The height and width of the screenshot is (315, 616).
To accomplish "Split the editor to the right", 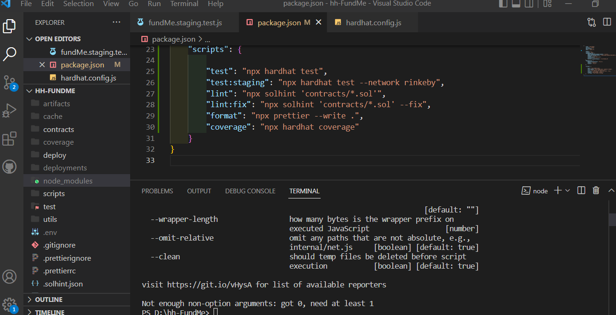I will click(607, 22).
